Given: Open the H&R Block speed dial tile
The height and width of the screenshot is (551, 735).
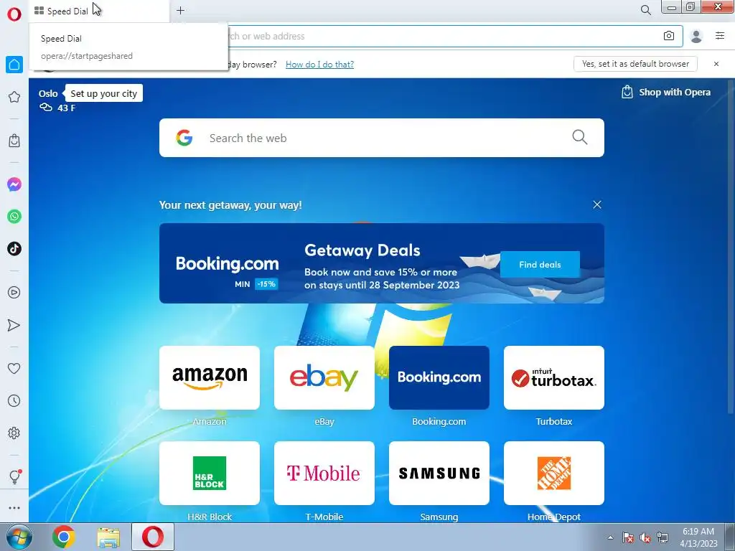Looking at the screenshot, I should [x=210, y=474].
